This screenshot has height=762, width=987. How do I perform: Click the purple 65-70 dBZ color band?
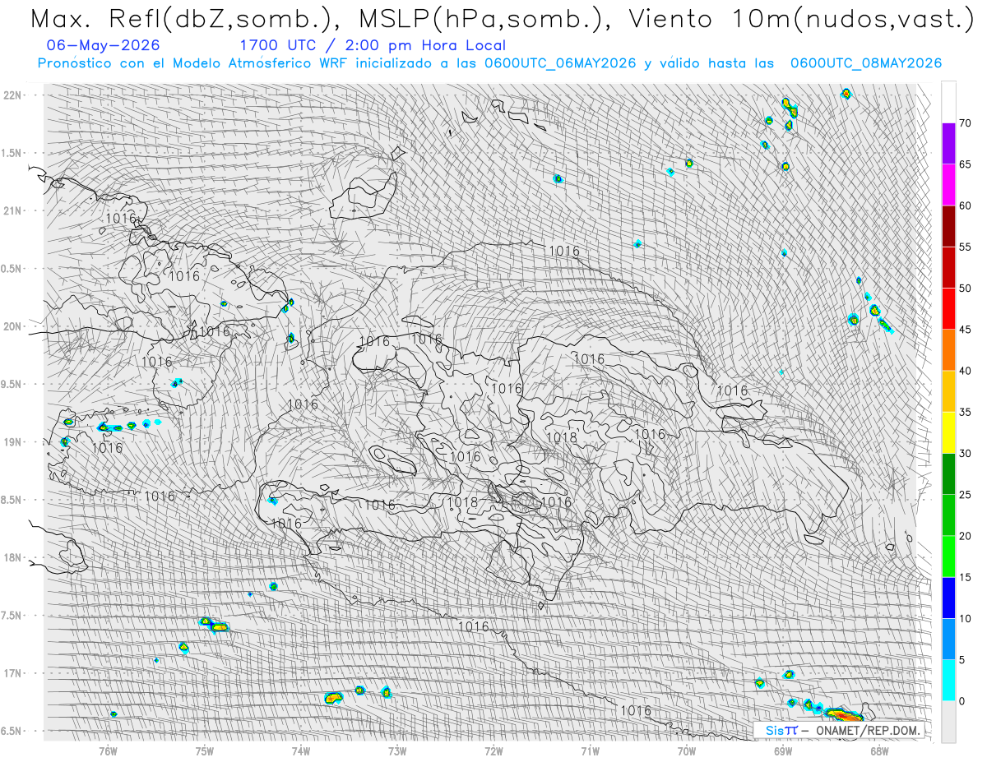[948, 144]
